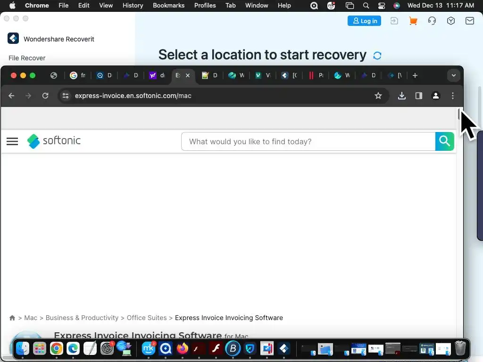Open Firefox from the Dock
The height and width of the screenshot is (362, 483).
pyautogui.click(x=183, y=348)
